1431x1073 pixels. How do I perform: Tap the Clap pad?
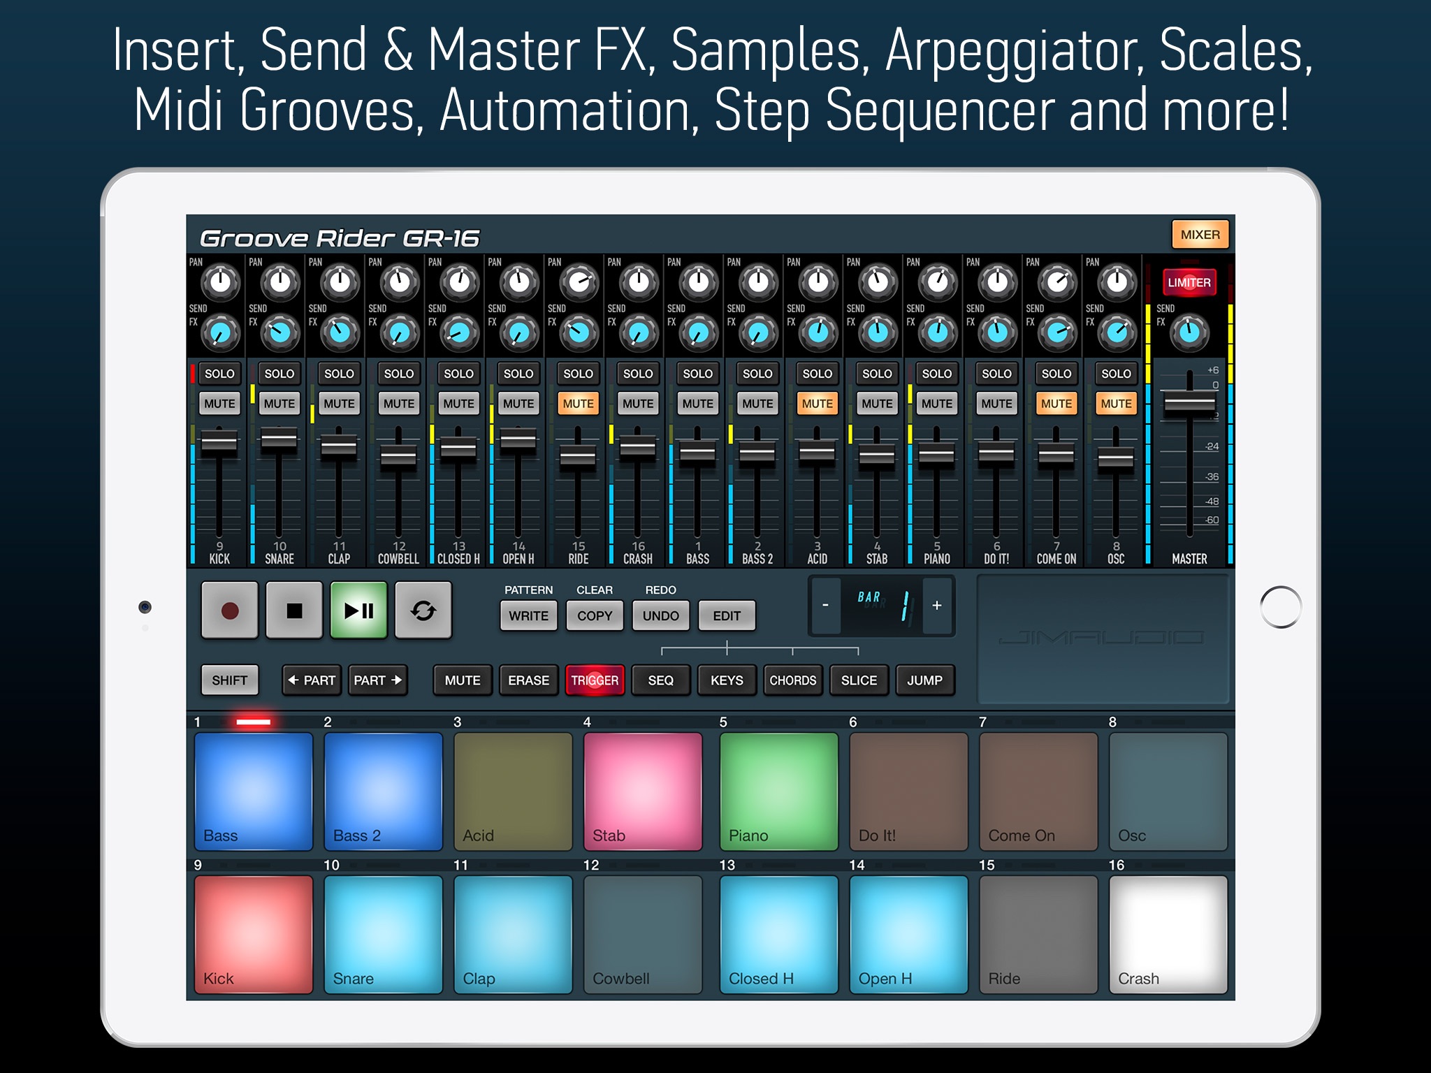514,935
